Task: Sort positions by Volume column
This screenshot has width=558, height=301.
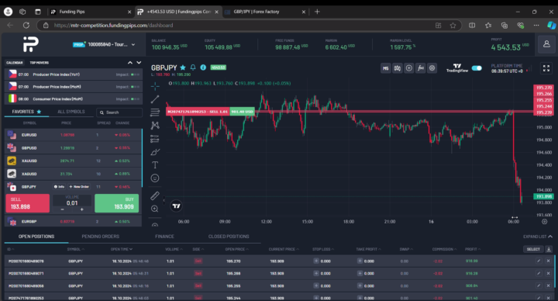Action: (x=174, y=249)
